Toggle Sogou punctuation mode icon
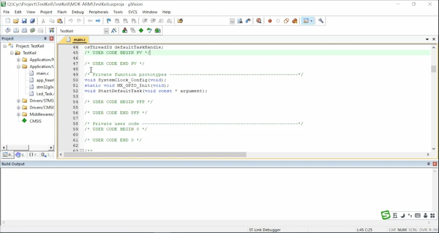 click(410, 216)
